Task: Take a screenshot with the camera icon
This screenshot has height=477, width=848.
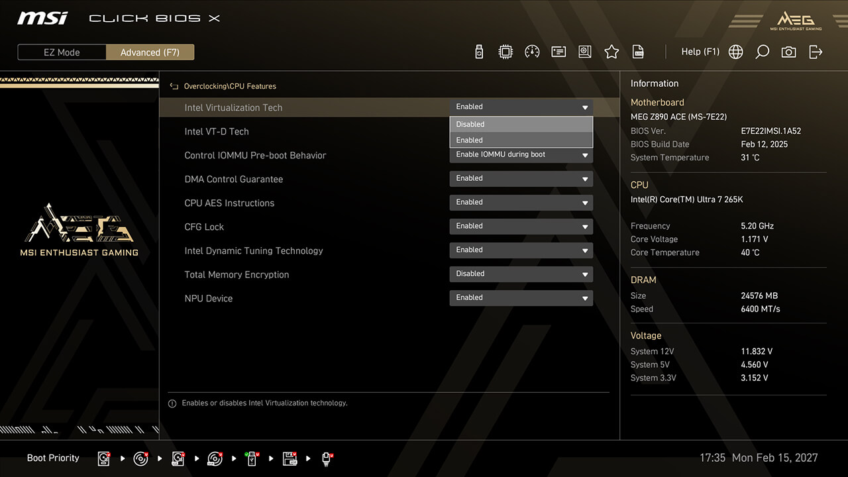Action: pos(788,52)
